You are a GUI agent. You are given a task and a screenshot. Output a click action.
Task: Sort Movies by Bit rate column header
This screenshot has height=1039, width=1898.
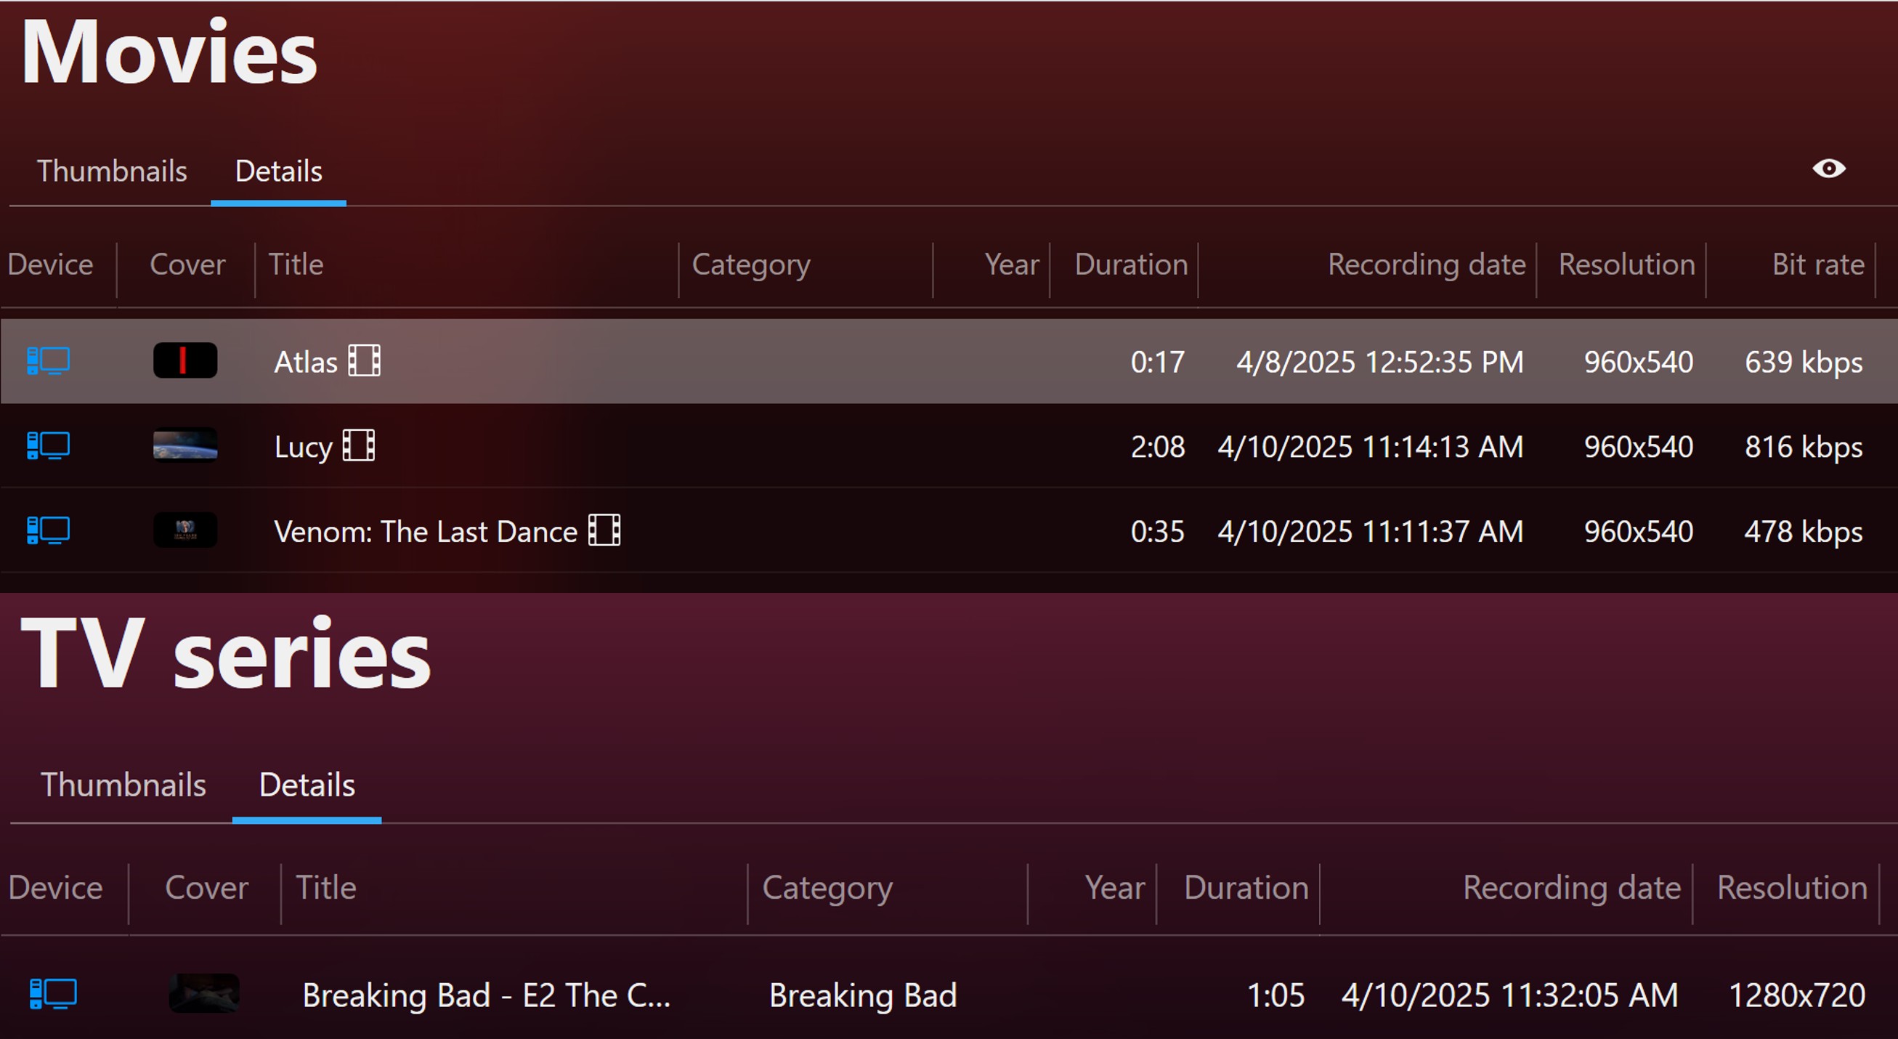pos(1818,264)
